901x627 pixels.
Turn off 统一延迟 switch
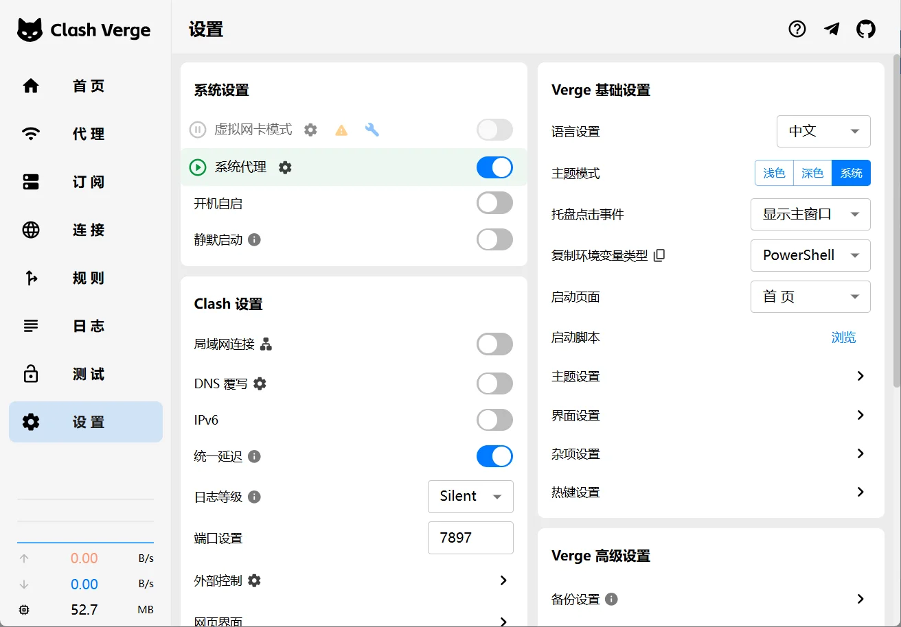(494, 456)
